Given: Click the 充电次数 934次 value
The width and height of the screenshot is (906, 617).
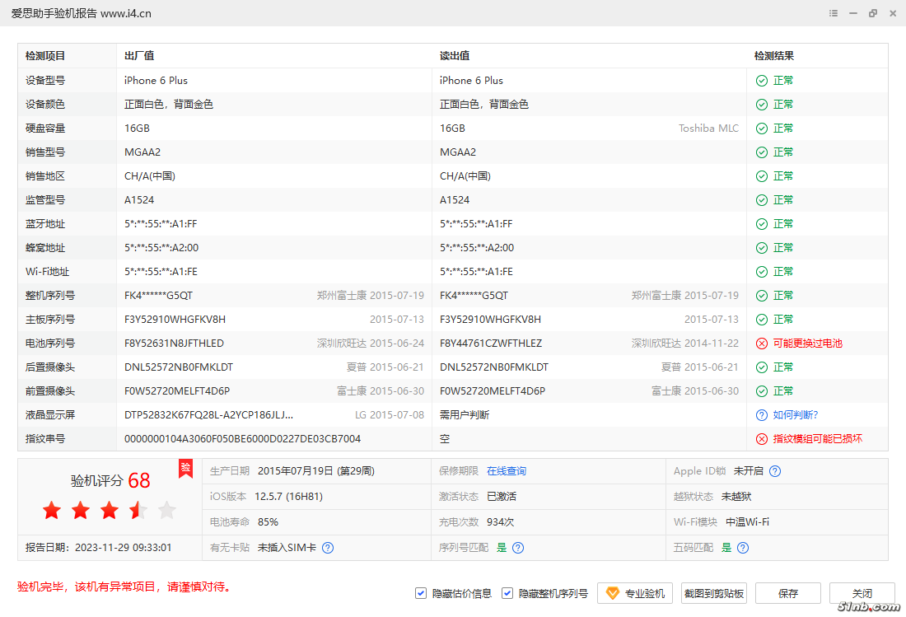Looking at the screenshot, I should 501,522.
